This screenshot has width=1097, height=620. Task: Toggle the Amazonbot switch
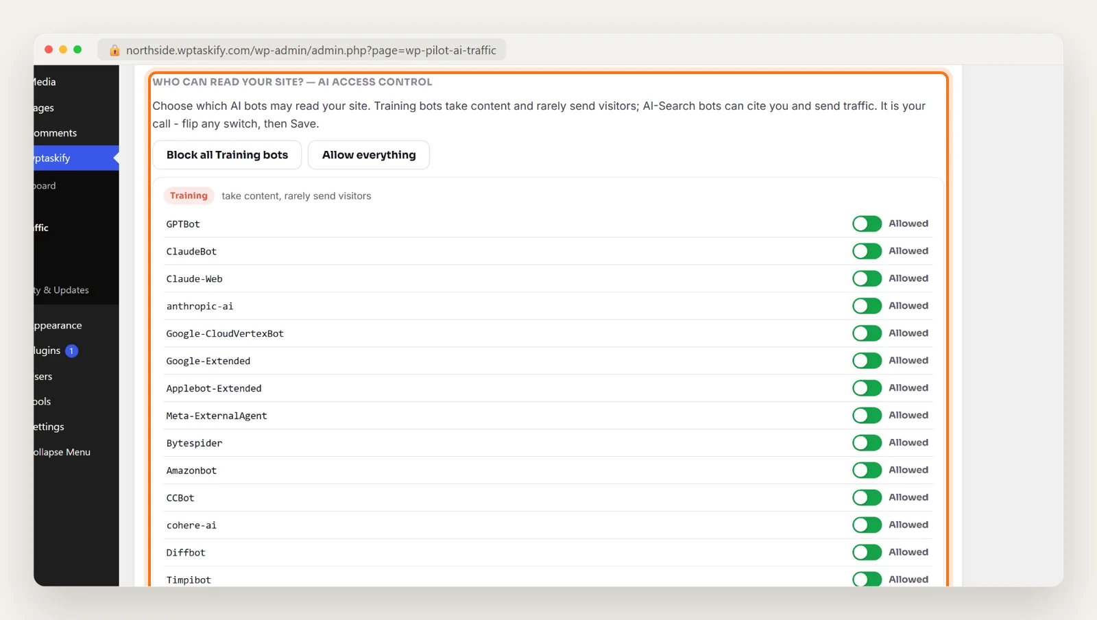point(867,470)
